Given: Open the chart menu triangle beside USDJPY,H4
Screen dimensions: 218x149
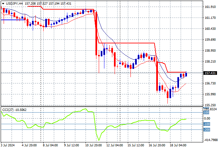Looking at the screenshot, I should point(3,4).
